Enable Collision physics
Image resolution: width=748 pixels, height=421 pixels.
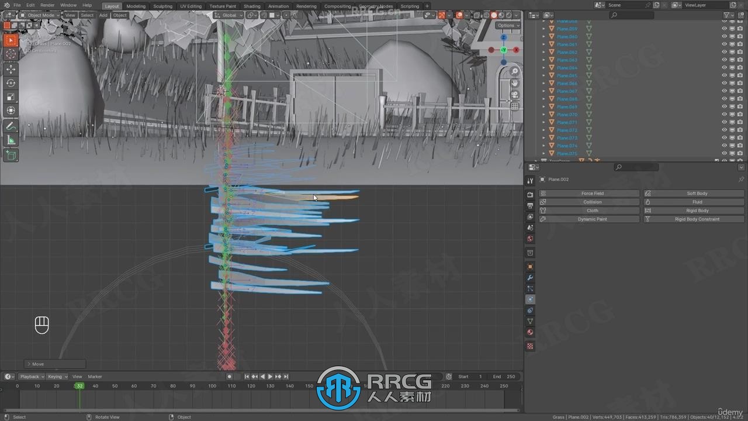(x=589, y=202)
